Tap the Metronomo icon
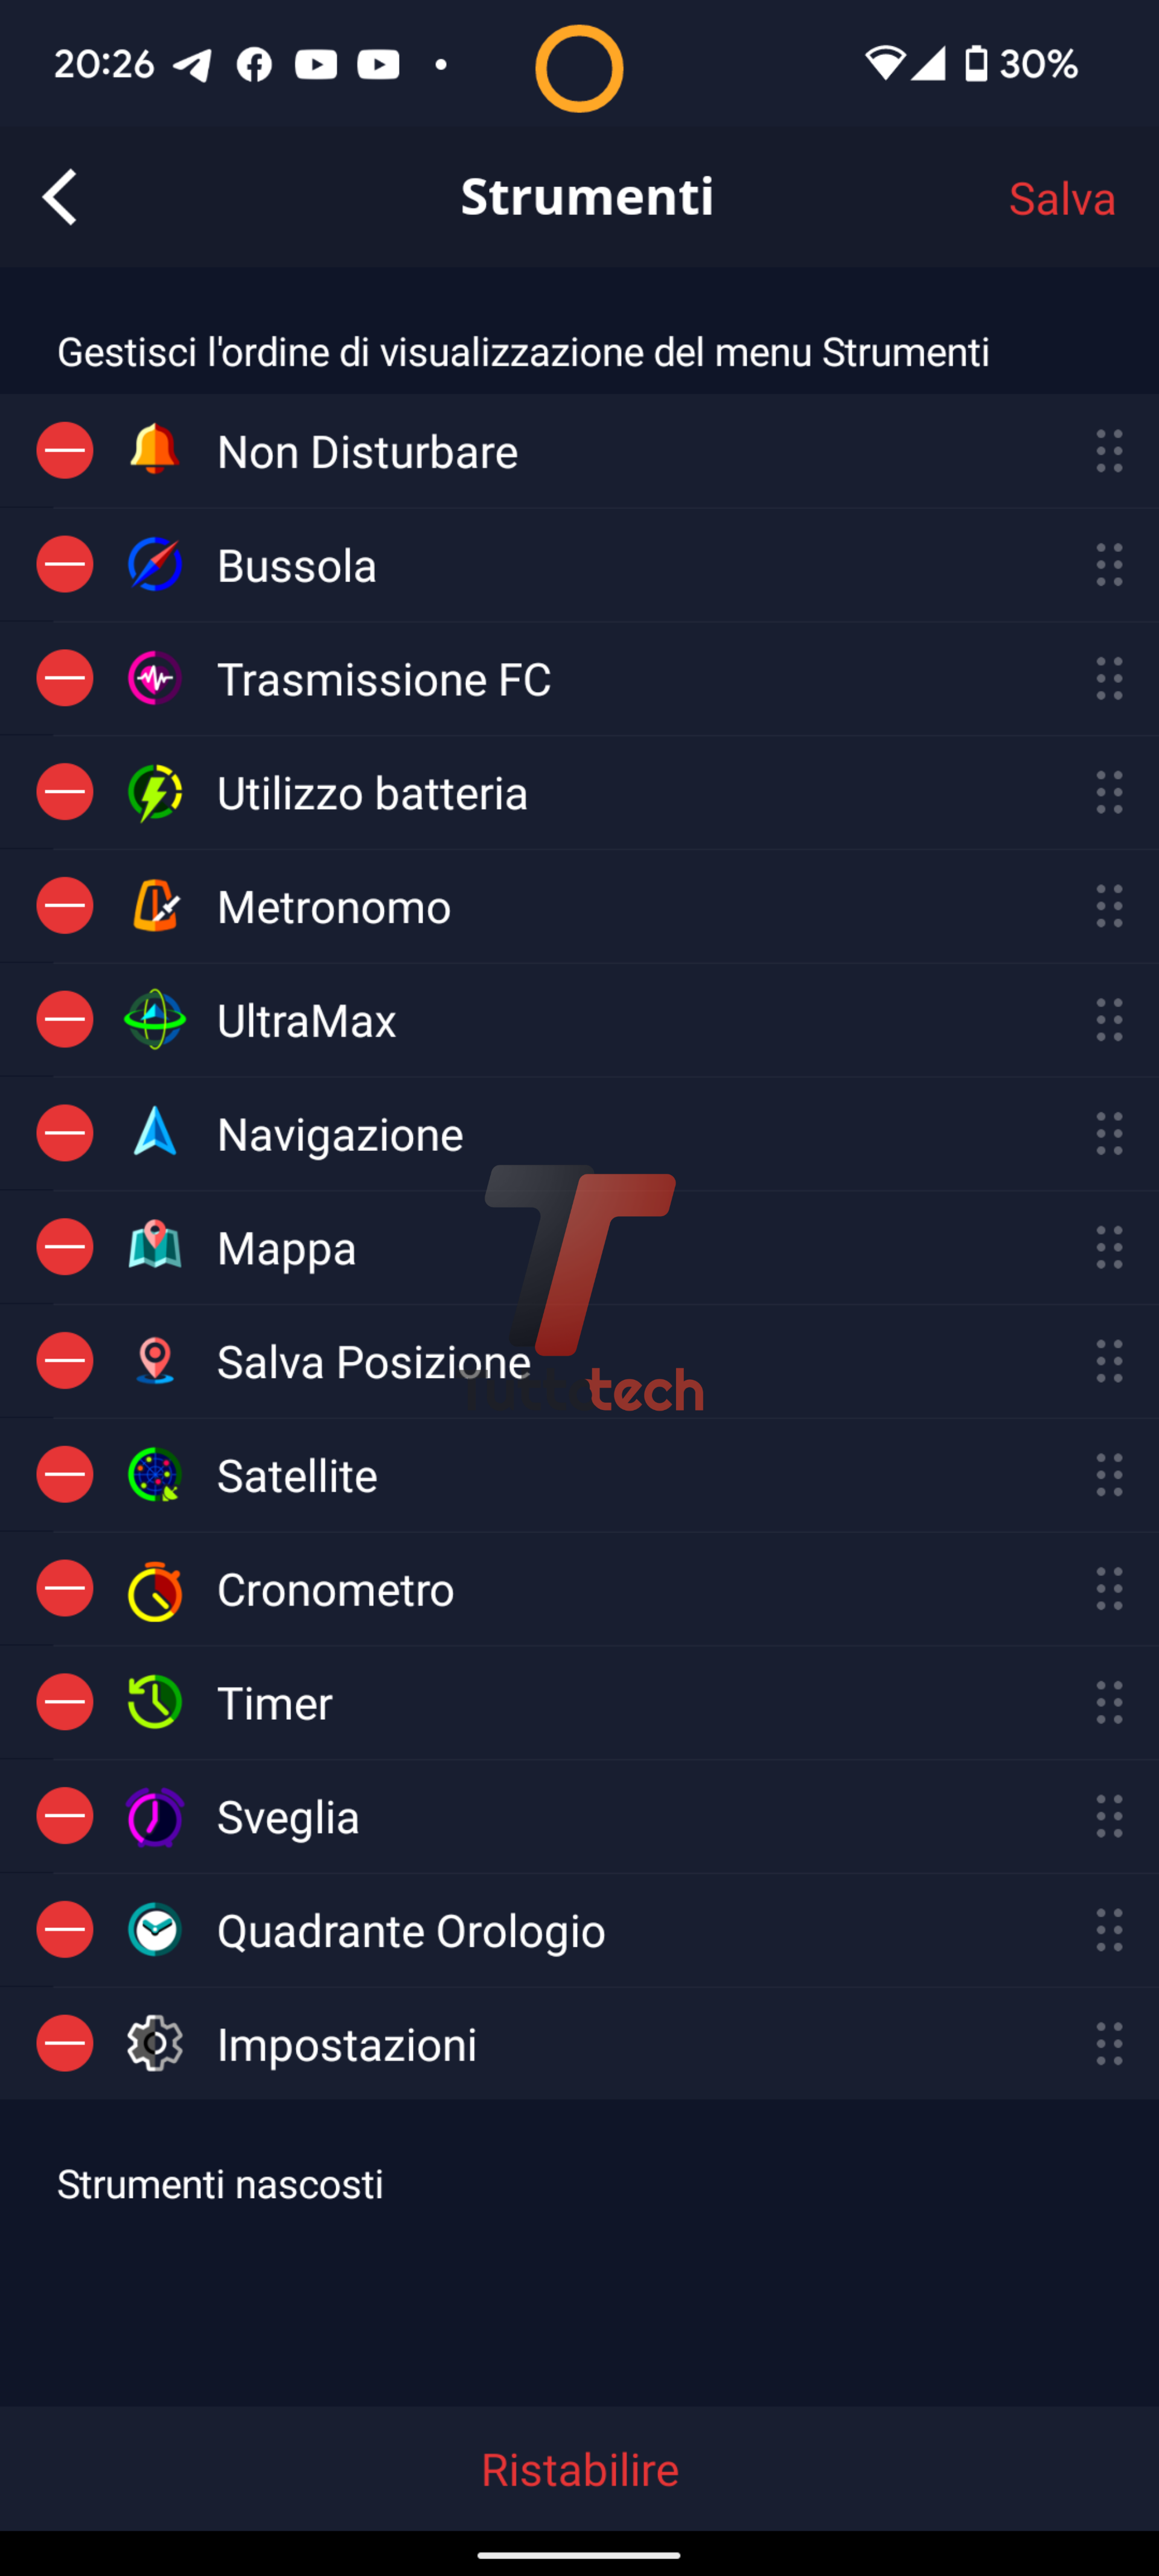1159x2576 pixels. (x=155, y=906)
